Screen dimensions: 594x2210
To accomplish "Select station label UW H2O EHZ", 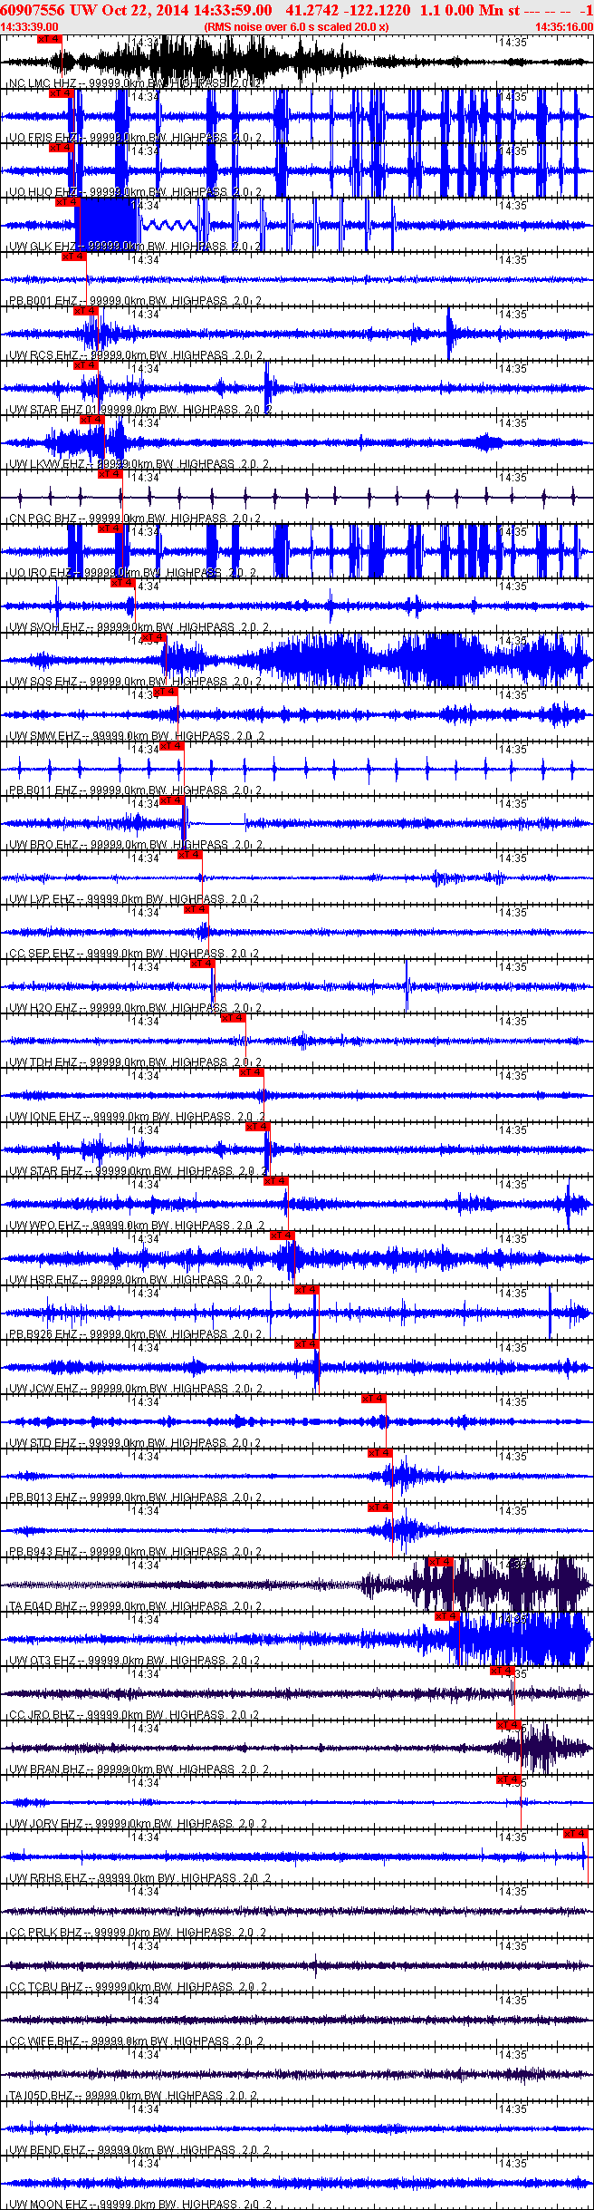I will tap(43, 1008).
